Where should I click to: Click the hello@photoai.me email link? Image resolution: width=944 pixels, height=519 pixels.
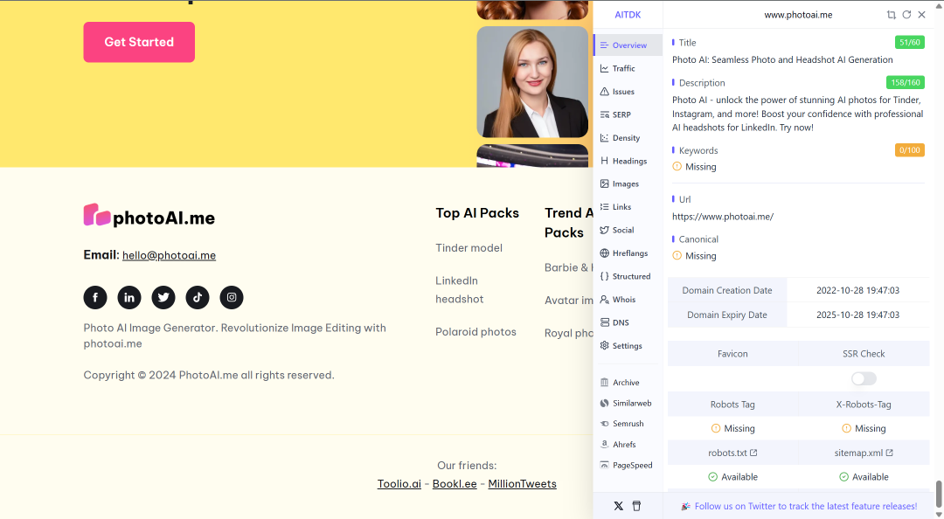170,255
